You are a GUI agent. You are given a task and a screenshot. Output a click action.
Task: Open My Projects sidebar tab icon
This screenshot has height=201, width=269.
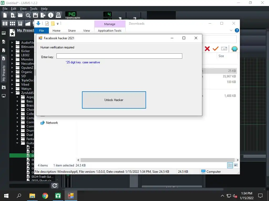(x=4, y=42)
